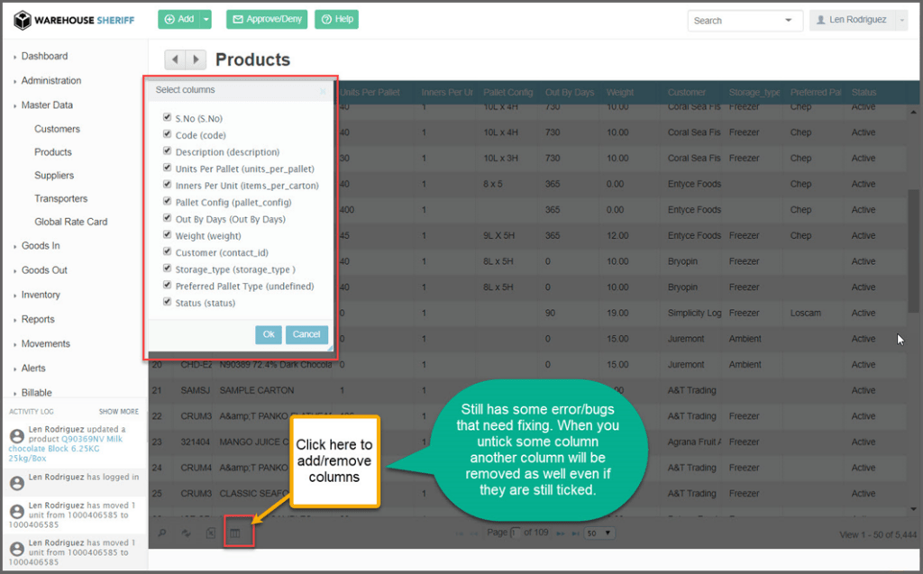Click the forward arrow next to Products
923x574 pixels.
coord(196,59)
